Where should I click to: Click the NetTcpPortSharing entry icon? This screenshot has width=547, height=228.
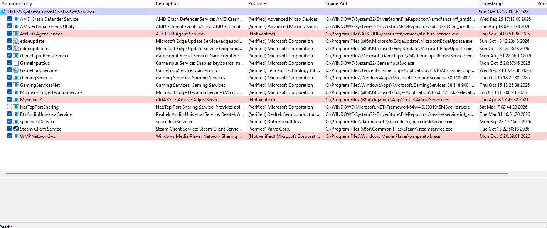[x=16, y=107]
